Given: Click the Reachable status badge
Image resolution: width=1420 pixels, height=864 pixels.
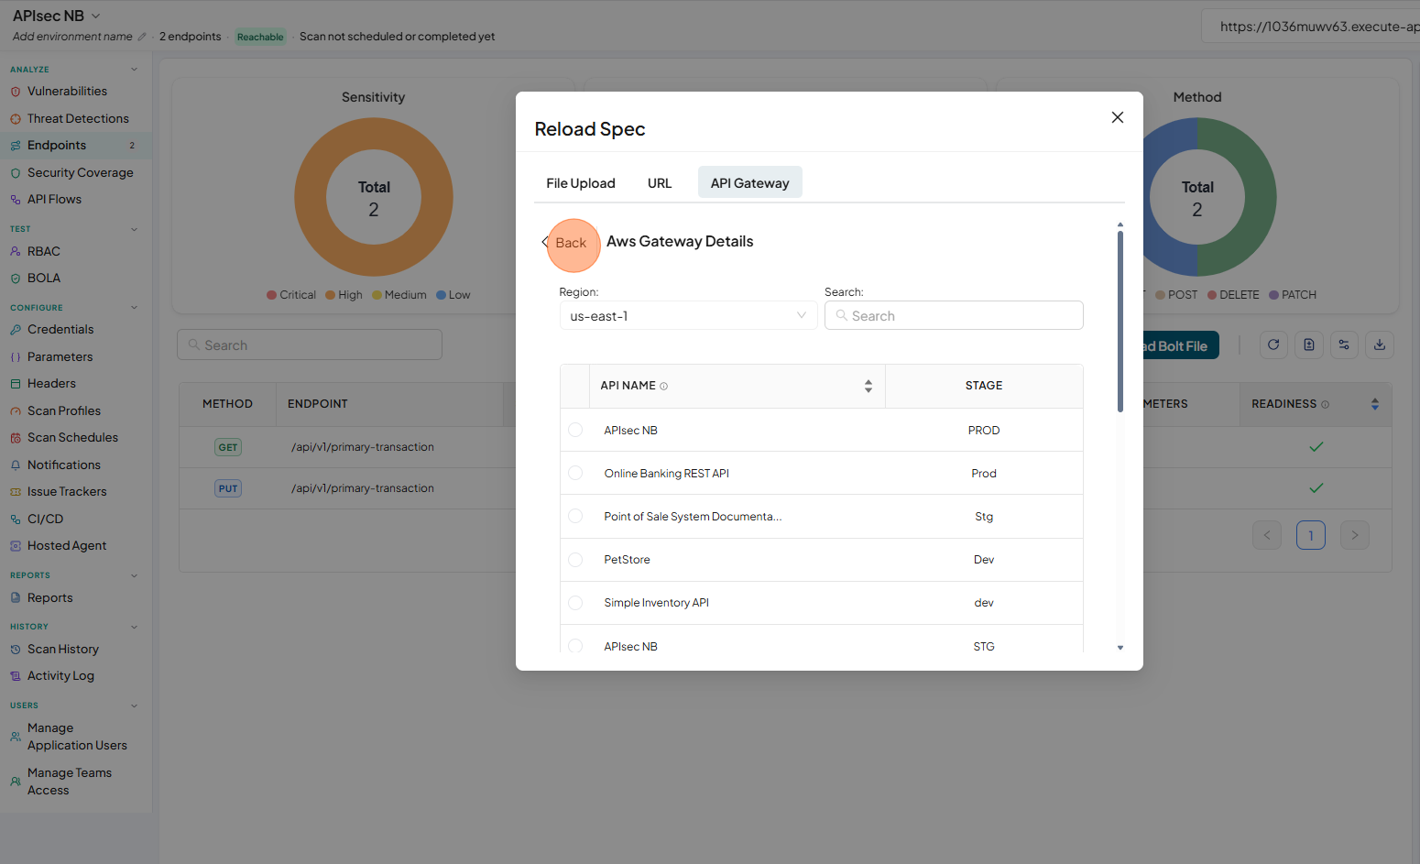Looking at the screenshot, I should [x=260, y=37].
